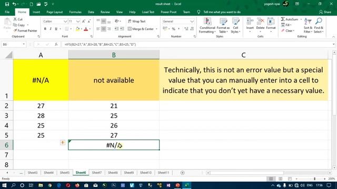Open the Fill dropdown
This screenshot has height=189, width=337.
pos(286,25)
